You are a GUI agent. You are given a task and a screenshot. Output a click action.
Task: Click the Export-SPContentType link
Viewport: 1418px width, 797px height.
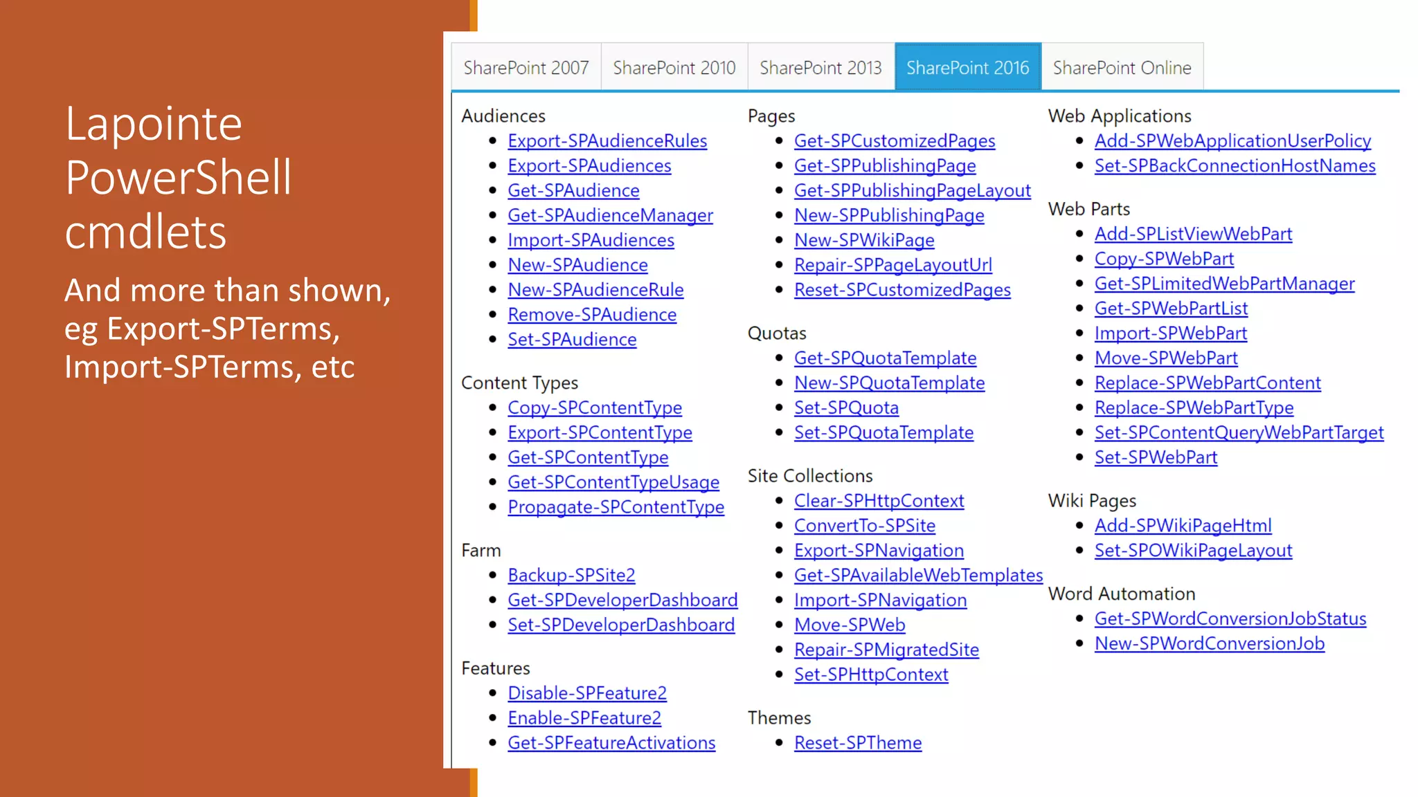pos(600,433)
